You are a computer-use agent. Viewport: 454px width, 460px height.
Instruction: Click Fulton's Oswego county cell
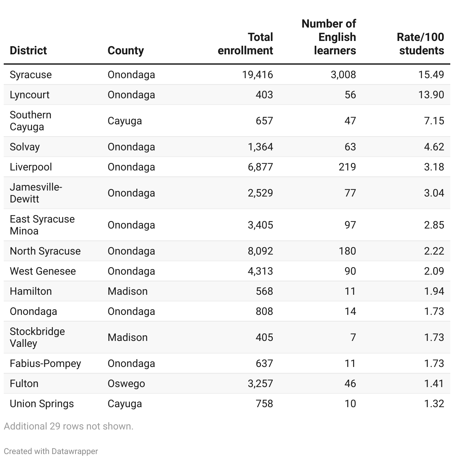[126, 383]
